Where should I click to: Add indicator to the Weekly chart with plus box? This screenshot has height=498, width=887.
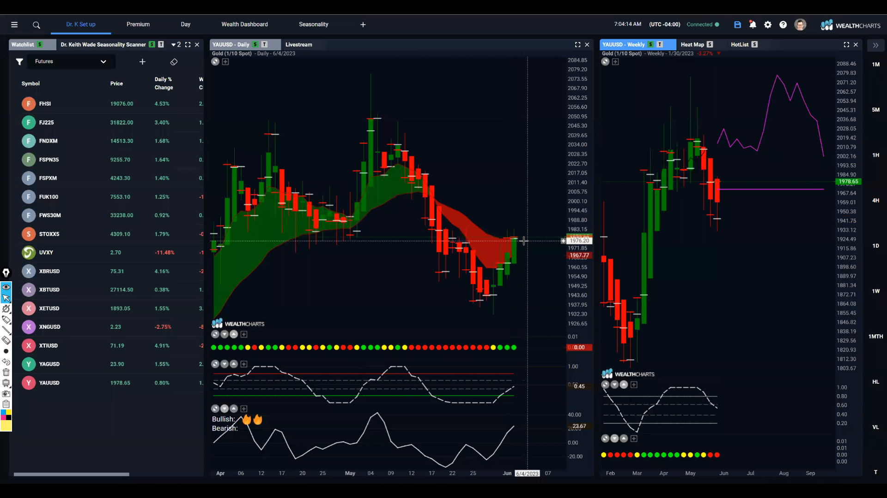(x=615, y=62)
